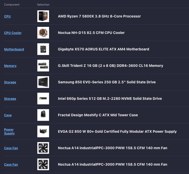Click the EVGA G2 power supply thumbnail
The width and height of the screenshot is (189, 174).
[x=43, y=131]
